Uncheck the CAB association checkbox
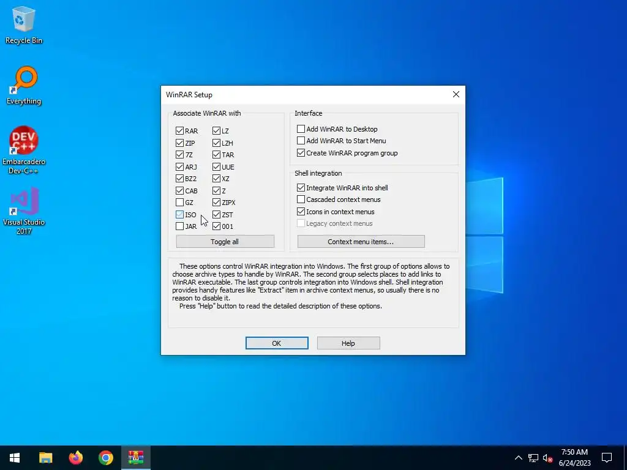The width and height of the screenshot is (627, 470). (x=179, y=191)
